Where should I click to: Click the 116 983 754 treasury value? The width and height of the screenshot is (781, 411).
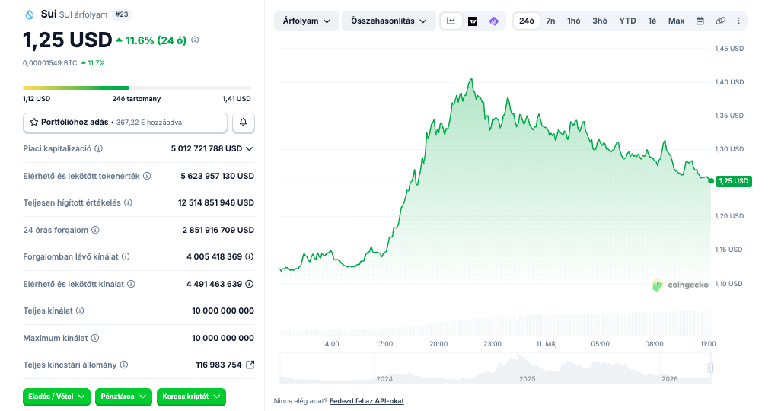pos(218,365)
